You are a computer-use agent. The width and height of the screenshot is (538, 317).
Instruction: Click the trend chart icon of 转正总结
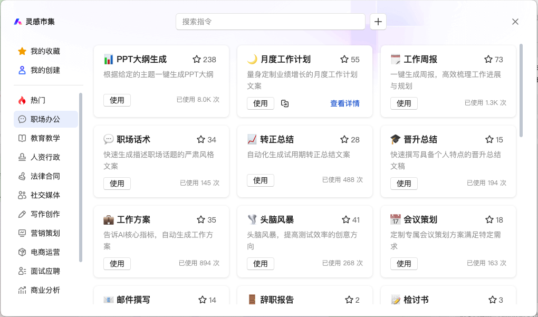click(252, 139)
